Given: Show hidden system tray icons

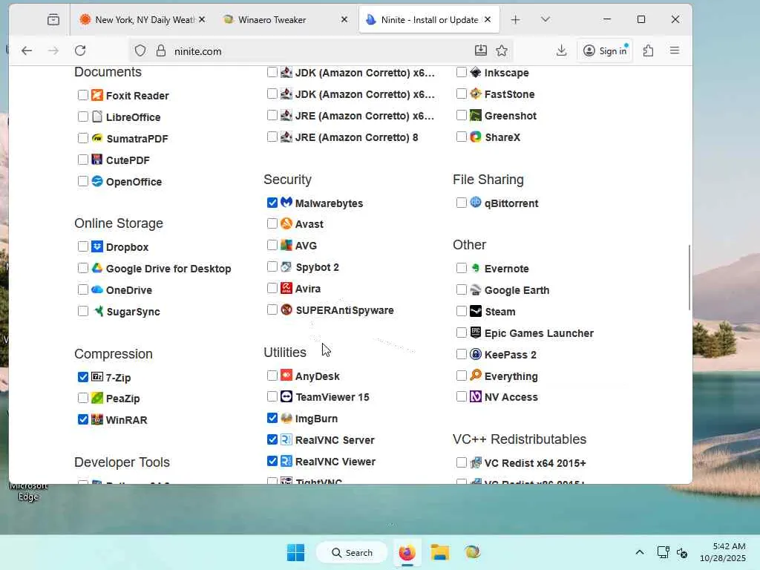Looking at the screenshot, I should [640, 552].
